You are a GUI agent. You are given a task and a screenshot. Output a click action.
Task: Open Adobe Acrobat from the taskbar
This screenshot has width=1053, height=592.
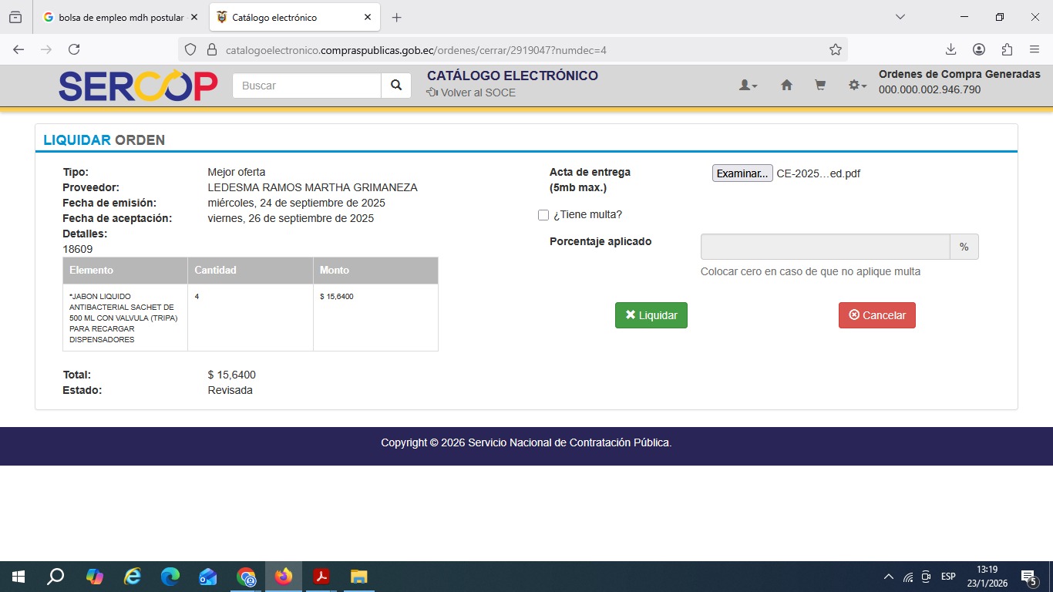tap(321, 577)
